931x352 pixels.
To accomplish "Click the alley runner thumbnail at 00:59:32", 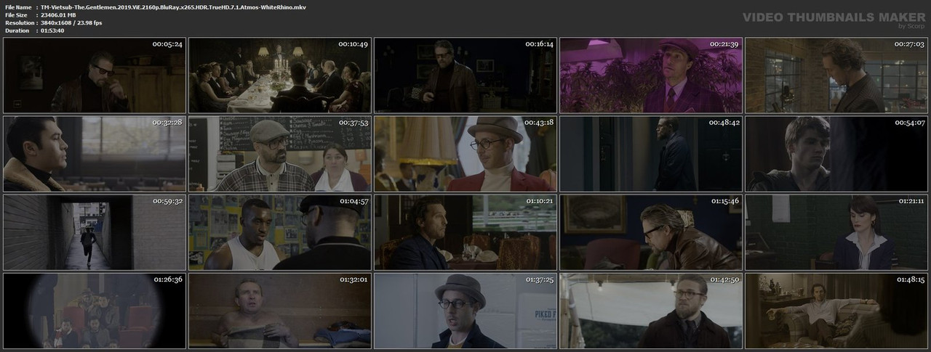I will point(95,232).
